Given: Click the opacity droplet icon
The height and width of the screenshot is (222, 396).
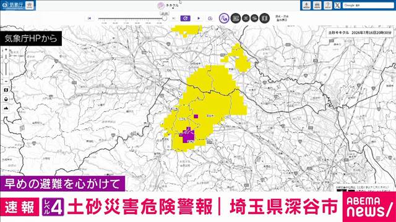Looking at the screenshot, I should [6, 99].
